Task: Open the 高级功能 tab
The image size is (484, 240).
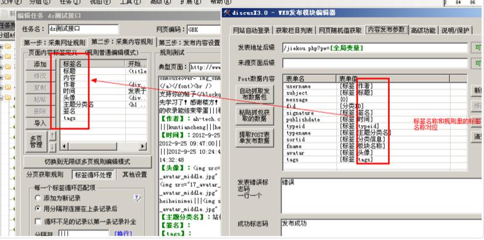Action: click(424, 30)
